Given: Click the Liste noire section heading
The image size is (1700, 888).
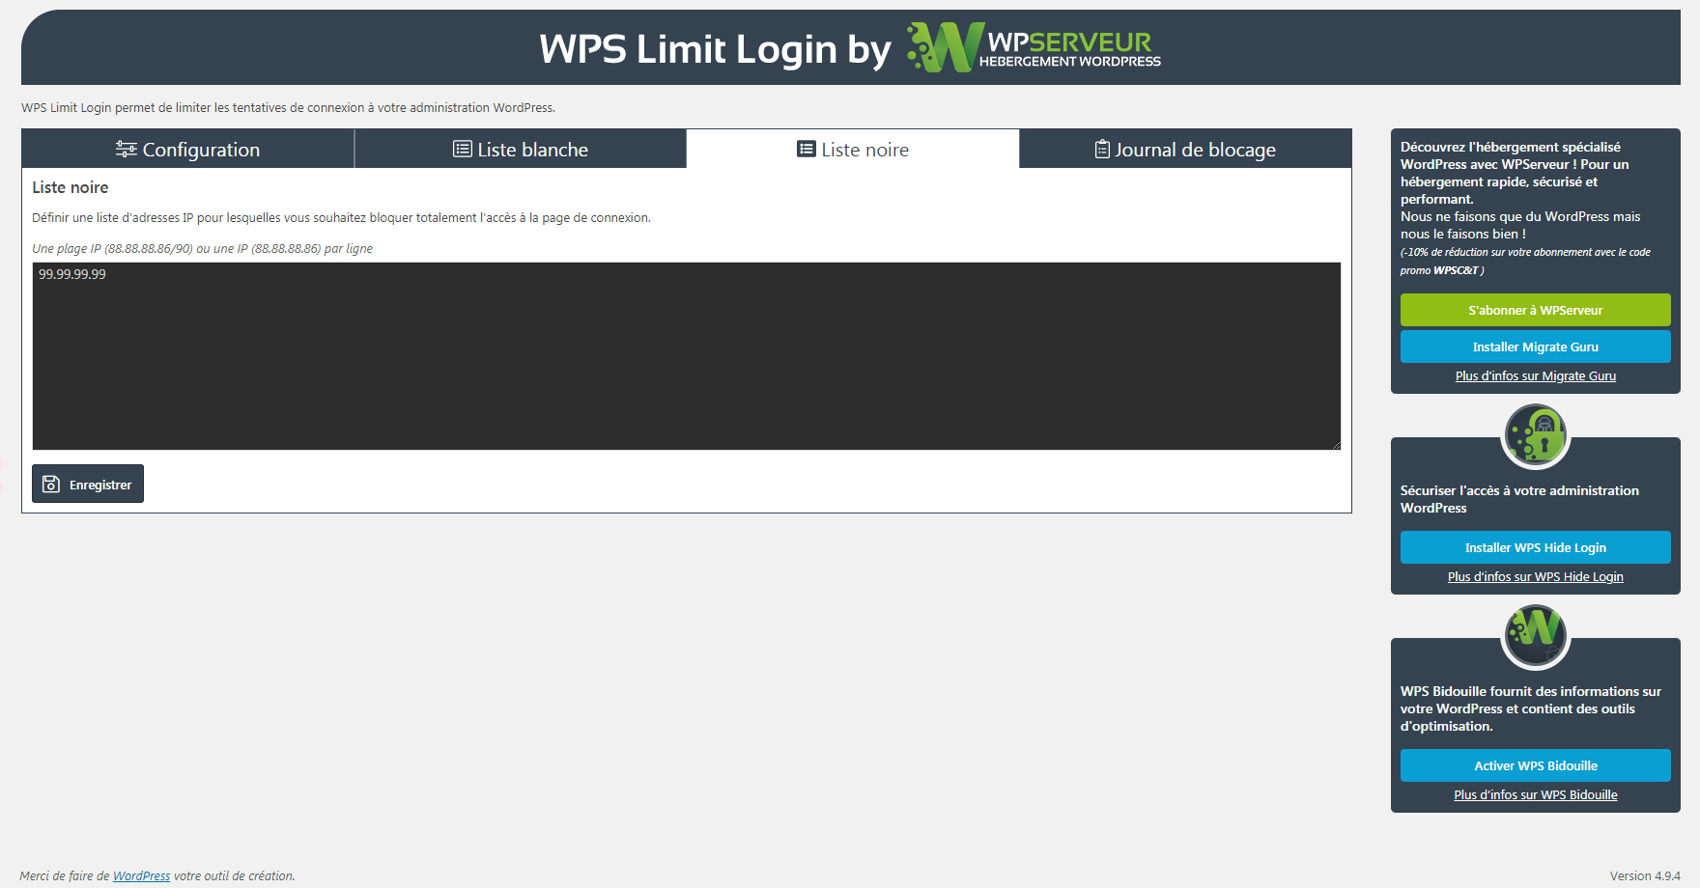Looking at the screenshot, I should [71, 187].
